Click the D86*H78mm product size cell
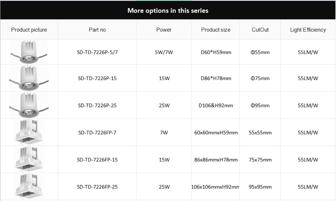This screenshot has width=336, height=201. 216,78
